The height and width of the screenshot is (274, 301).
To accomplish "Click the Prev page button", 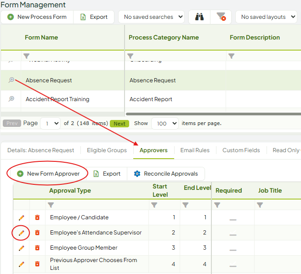I will 12,123.
